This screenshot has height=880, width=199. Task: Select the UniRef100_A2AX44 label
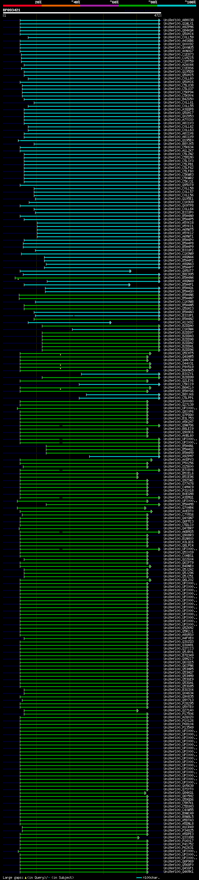(x=178, y=65)
